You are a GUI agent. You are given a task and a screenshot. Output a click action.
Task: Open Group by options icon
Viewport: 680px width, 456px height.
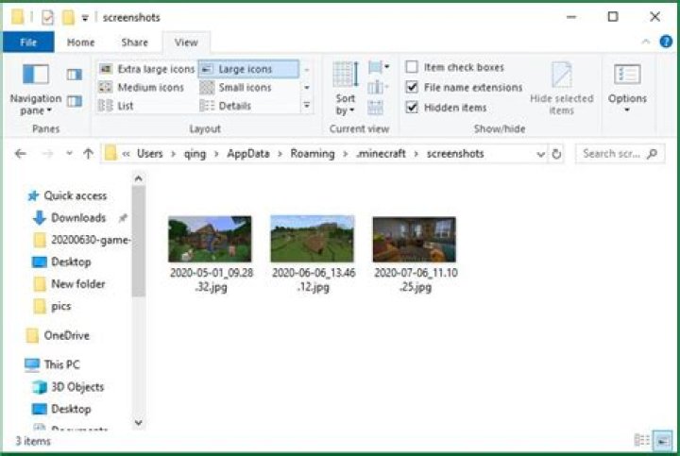pyautogui.click(x=378, y=67)
